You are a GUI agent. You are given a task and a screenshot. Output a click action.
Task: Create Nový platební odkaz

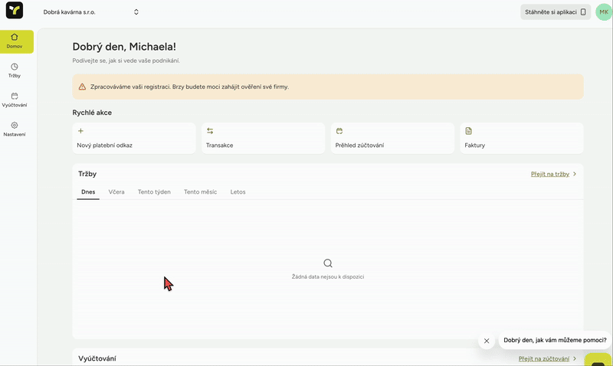coord(134,138)
